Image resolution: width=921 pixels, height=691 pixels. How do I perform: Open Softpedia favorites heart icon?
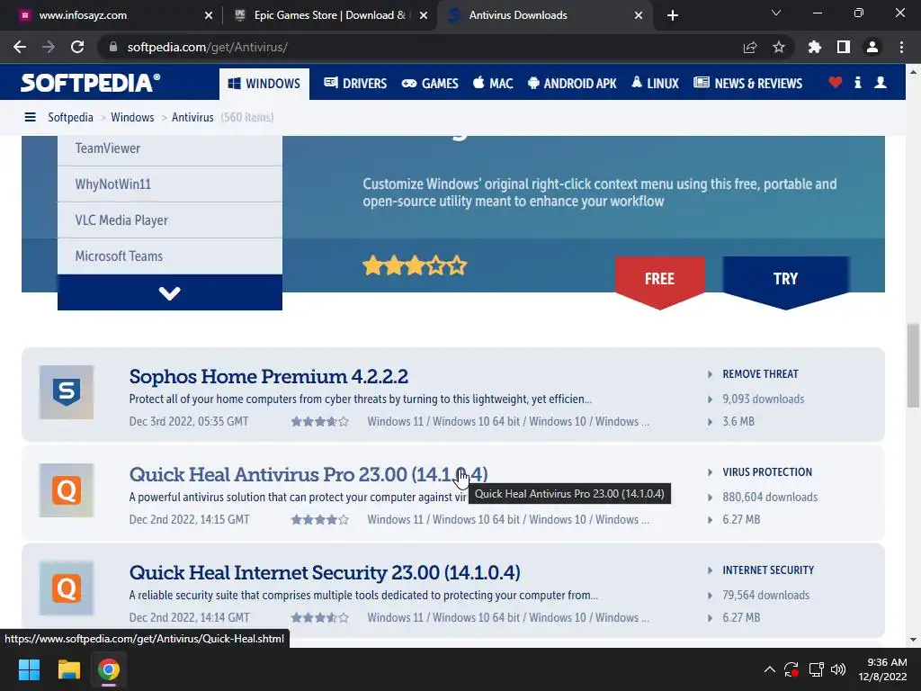(836, 82)
